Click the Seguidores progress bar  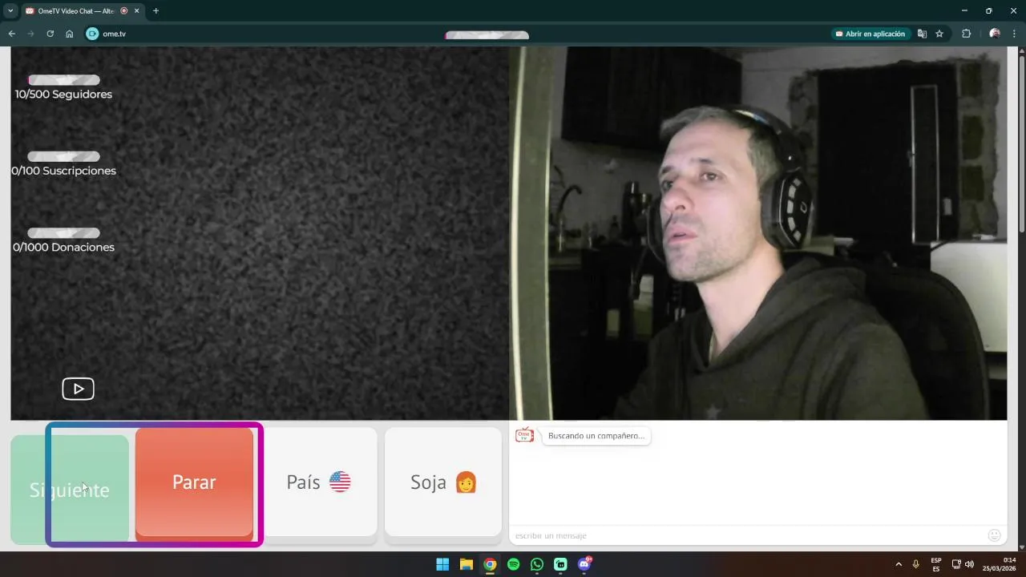coord(64,80)
